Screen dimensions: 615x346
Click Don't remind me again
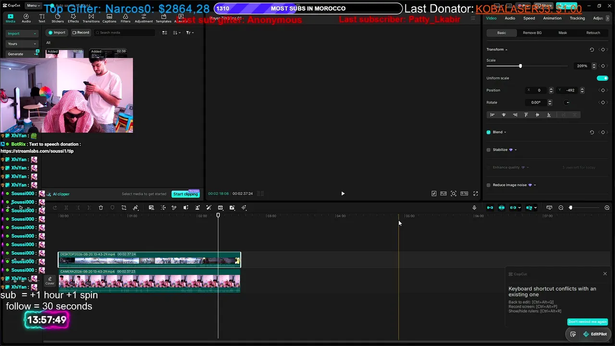(587, 322)
